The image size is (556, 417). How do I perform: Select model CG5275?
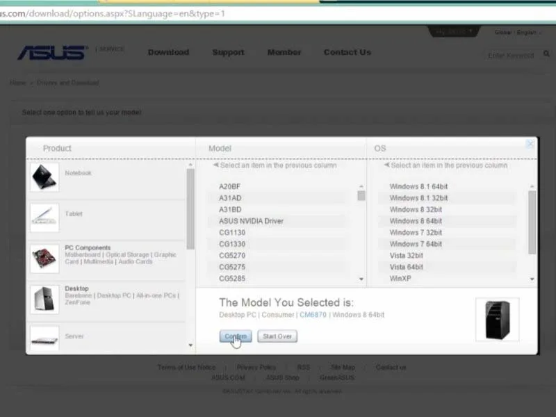coord(232,267)
